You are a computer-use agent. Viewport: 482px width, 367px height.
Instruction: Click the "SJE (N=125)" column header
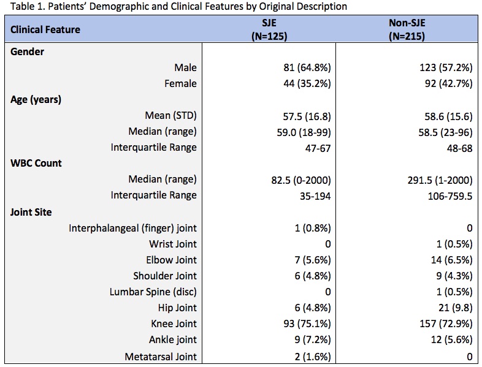[x=269, y=29]
